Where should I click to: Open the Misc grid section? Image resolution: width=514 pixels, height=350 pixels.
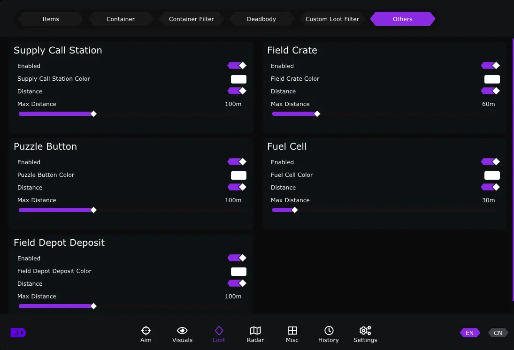coord(292,335)
